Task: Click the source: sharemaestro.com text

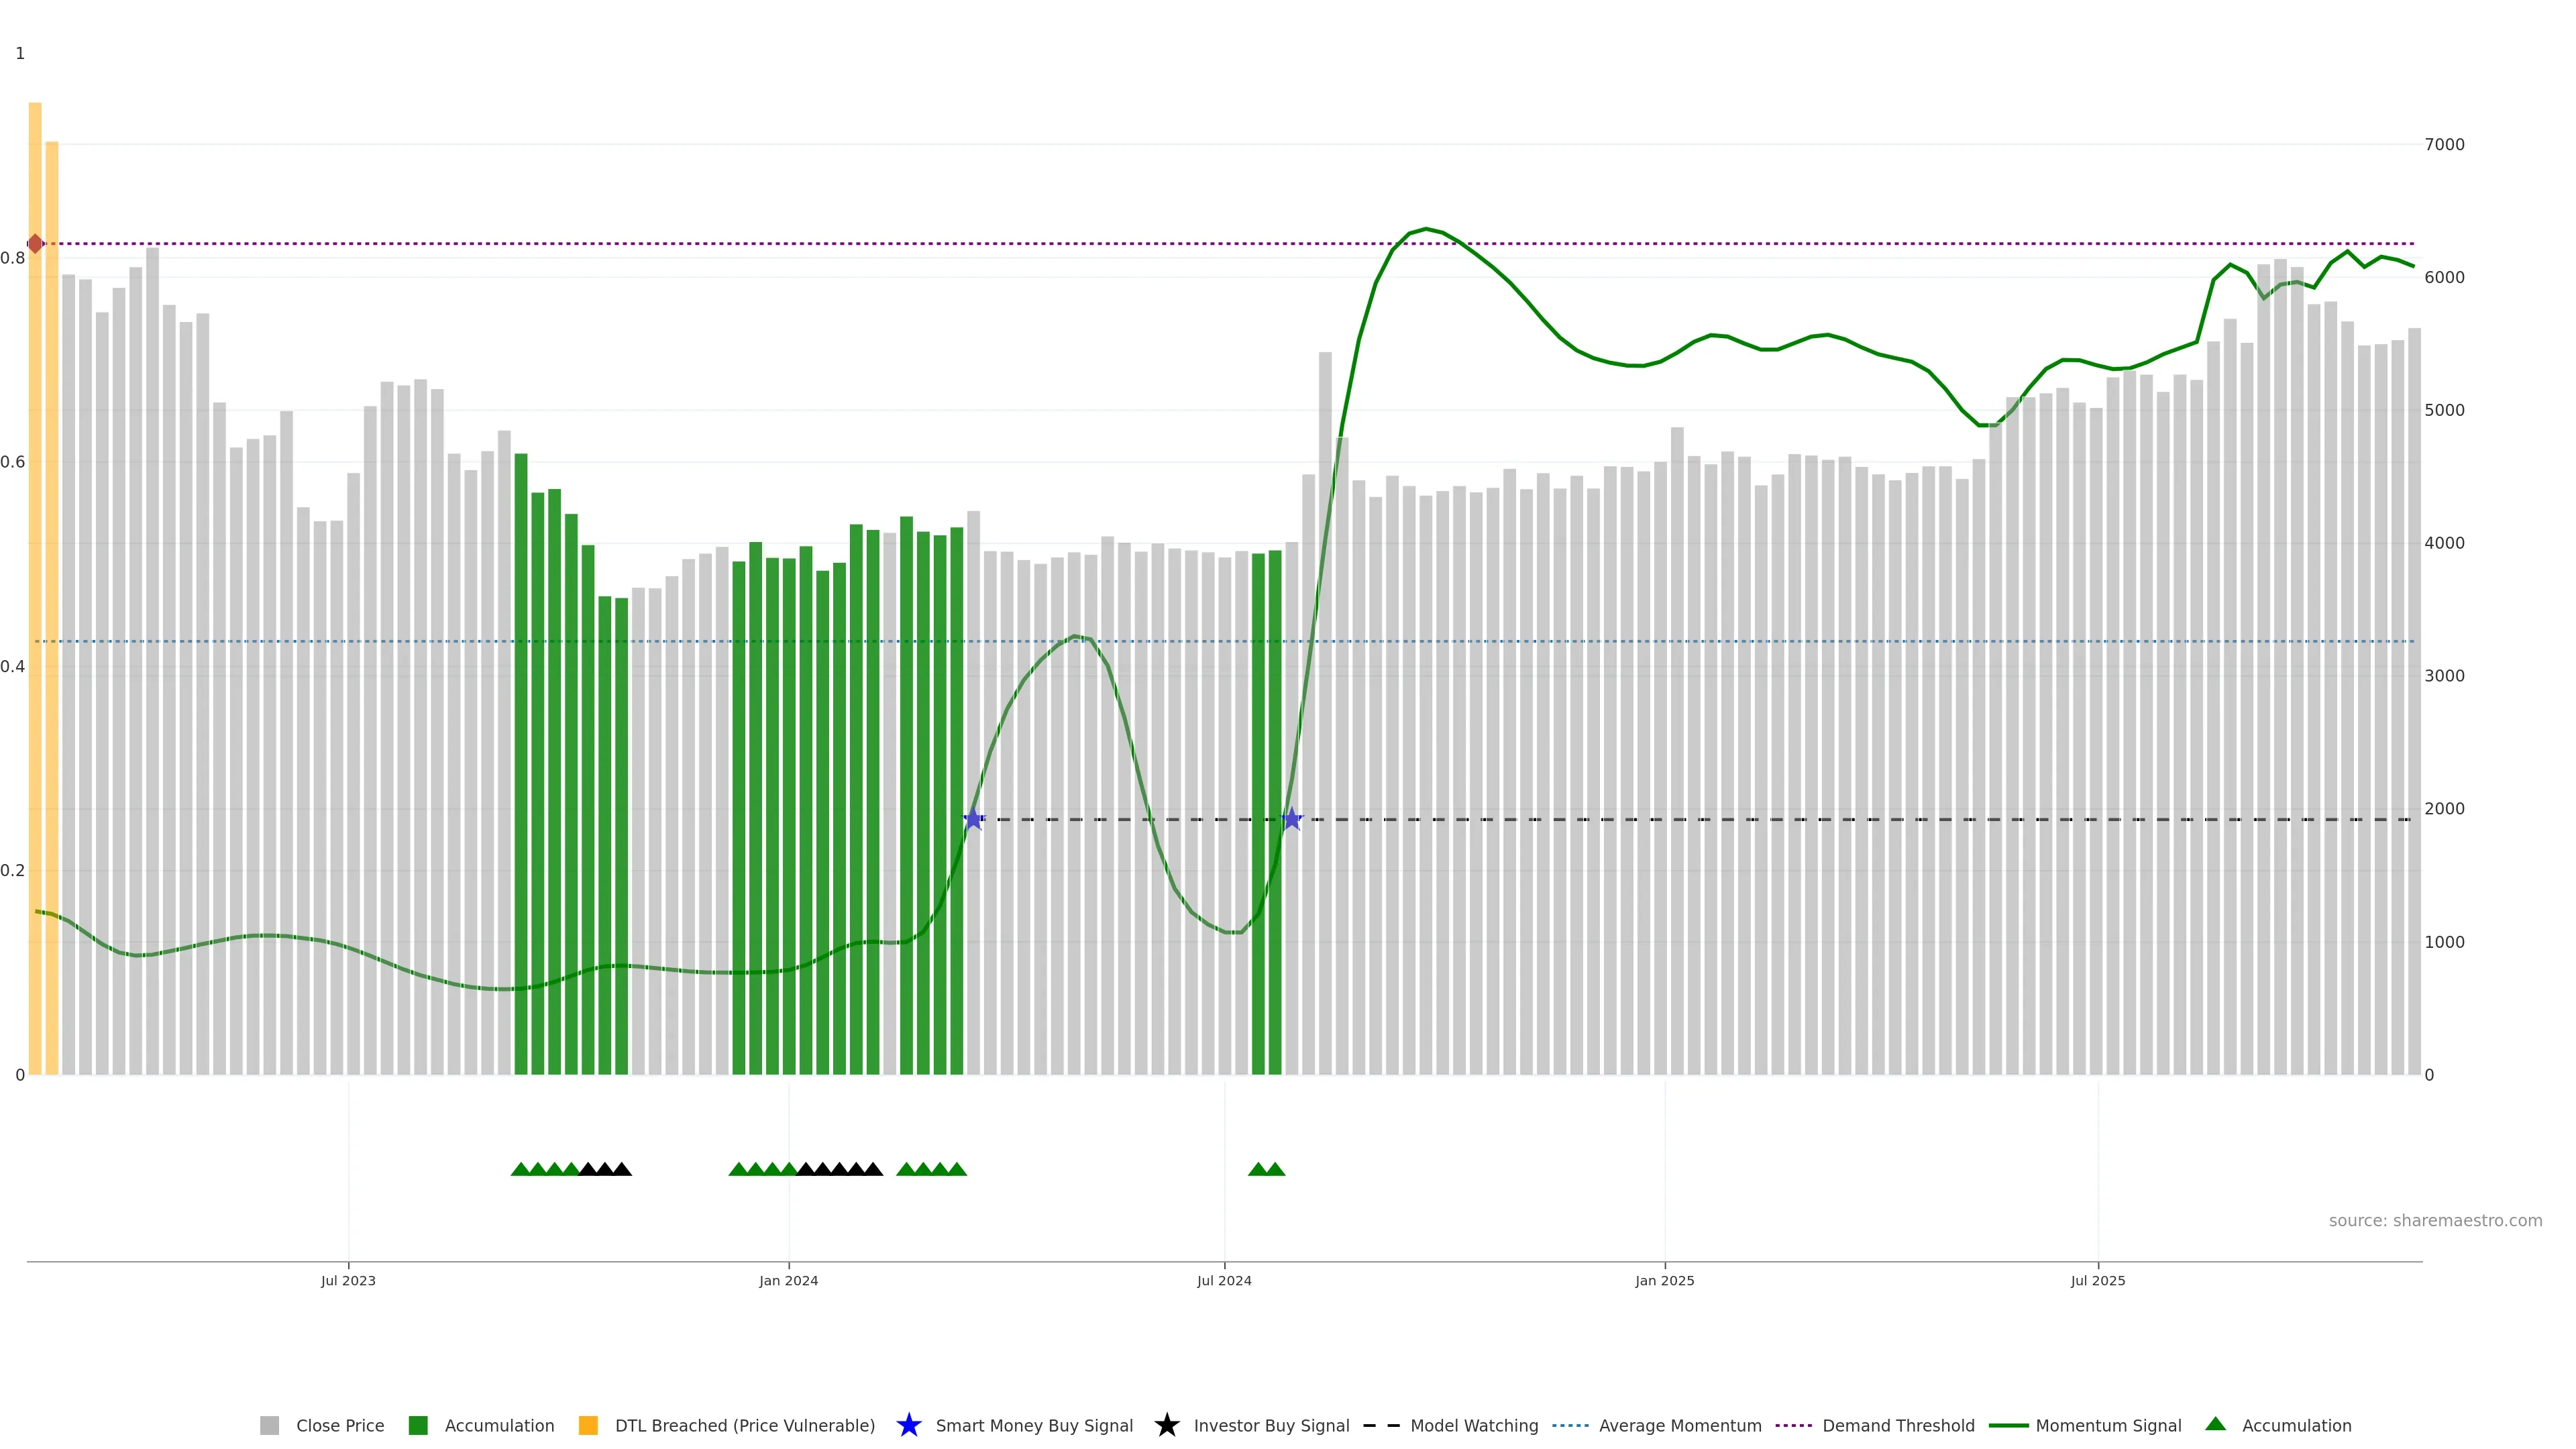Action: 2435,1221
